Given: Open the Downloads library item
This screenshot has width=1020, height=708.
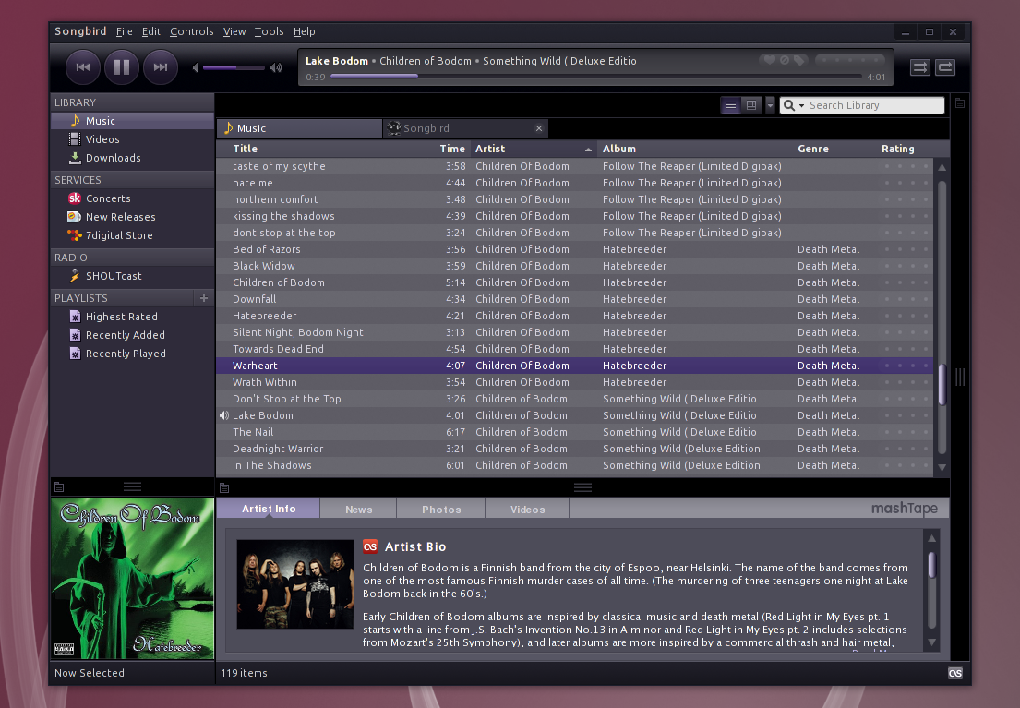Looking at the screenshot, I should click(x=133, y=158).
